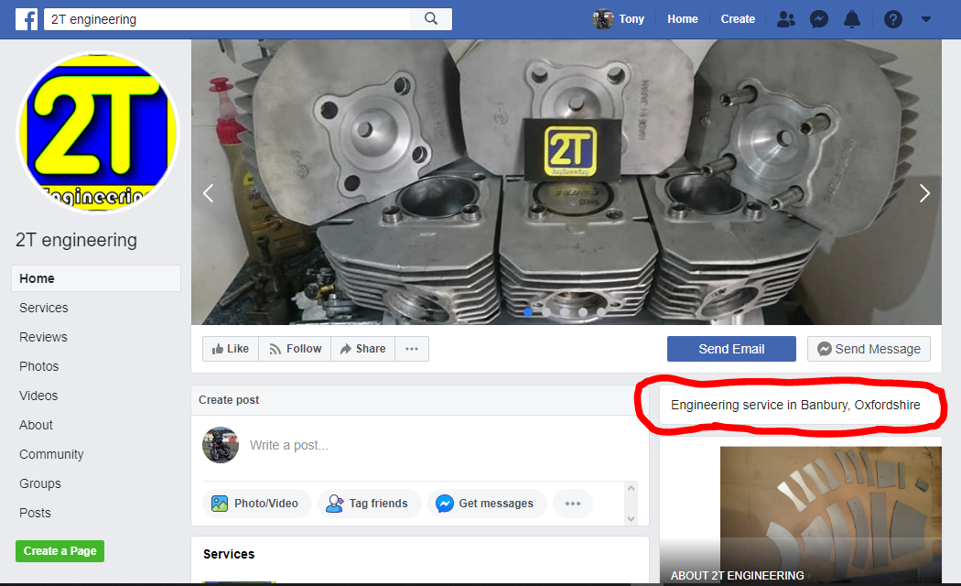Go to the next cover photo

(x=924, y=193)
